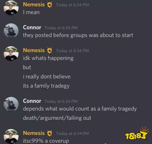Click the badge icon beside Nemesis above "idk whats happening"

point(50,50)
